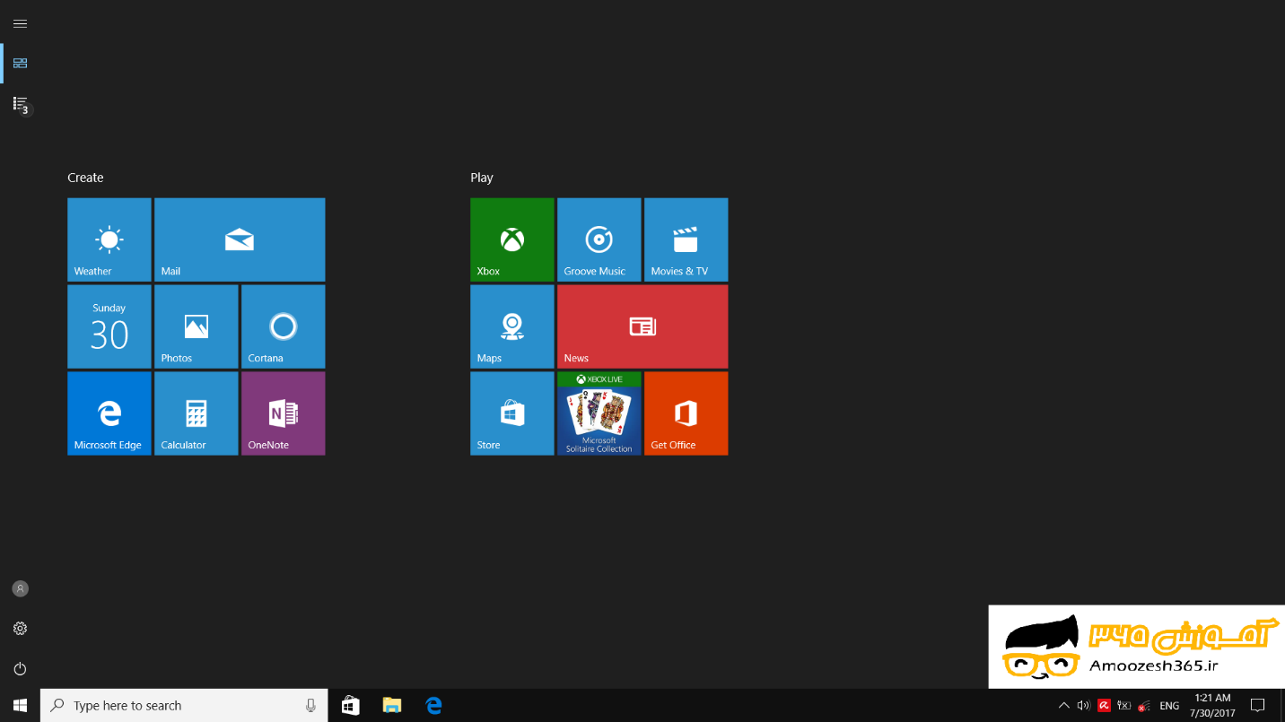Open the Photos tile

tap(197, 326)
